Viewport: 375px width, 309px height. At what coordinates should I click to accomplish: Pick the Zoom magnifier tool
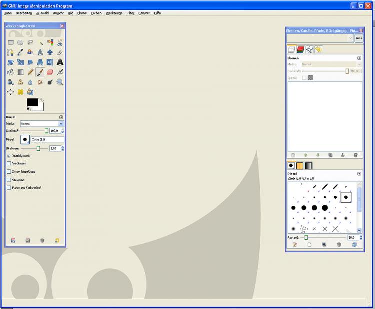[60, 82]
